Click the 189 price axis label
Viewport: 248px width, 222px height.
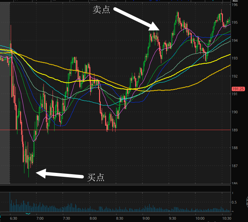tap(235, 130)
